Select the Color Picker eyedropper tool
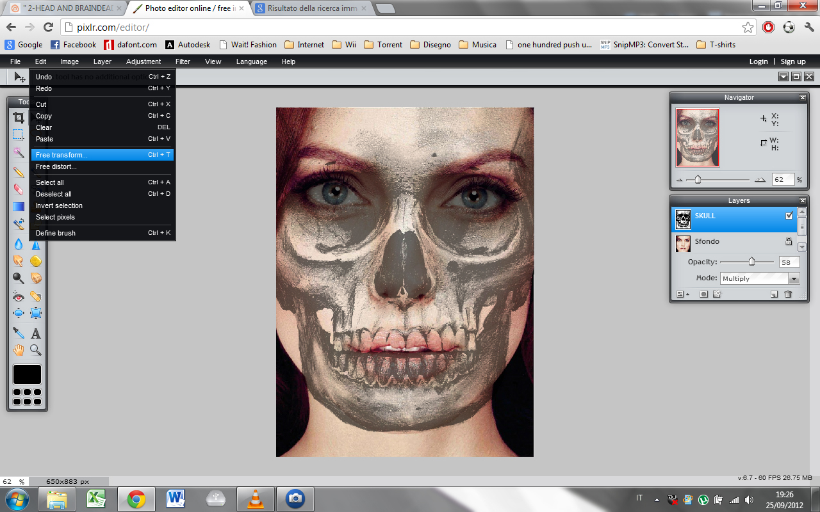 (x=19, y=333)
